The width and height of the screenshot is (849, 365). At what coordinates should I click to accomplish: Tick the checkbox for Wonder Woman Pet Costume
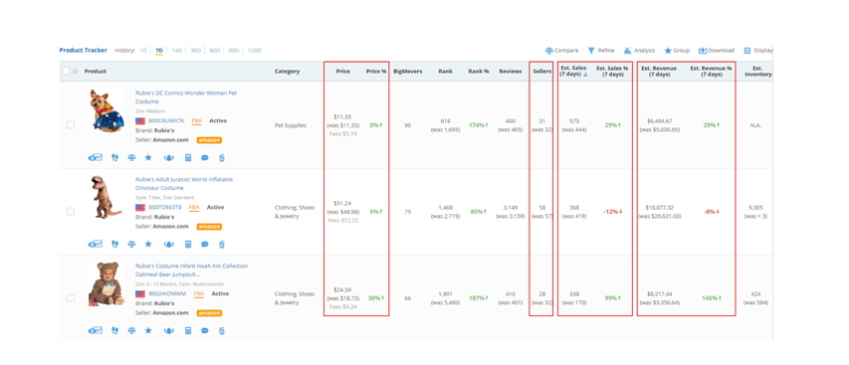pyautogui.click(x=71, y=125)
